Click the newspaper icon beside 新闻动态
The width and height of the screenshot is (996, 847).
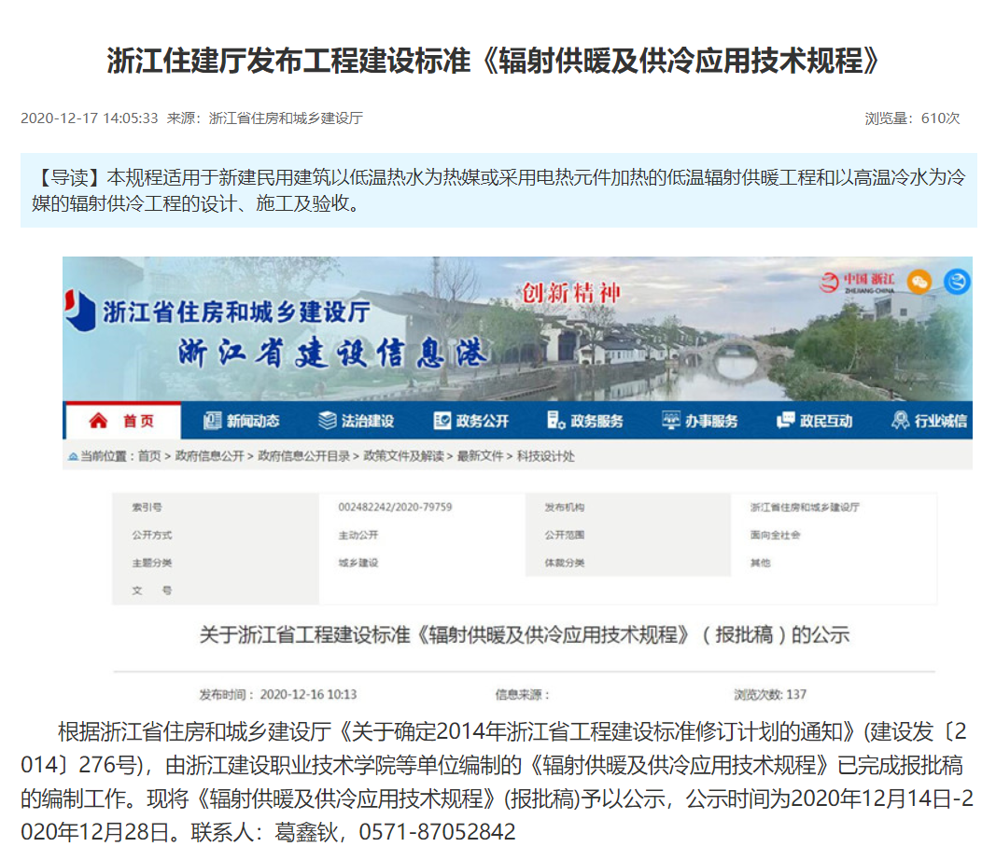(x=212, y=421)
